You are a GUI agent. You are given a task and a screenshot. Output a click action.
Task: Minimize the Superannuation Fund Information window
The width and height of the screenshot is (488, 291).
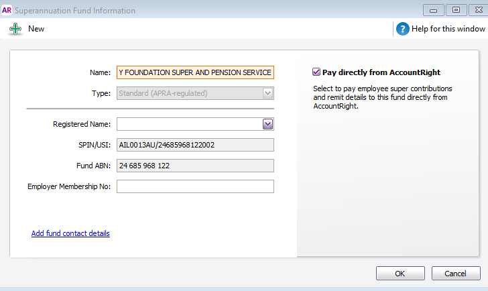coord(433,10)
